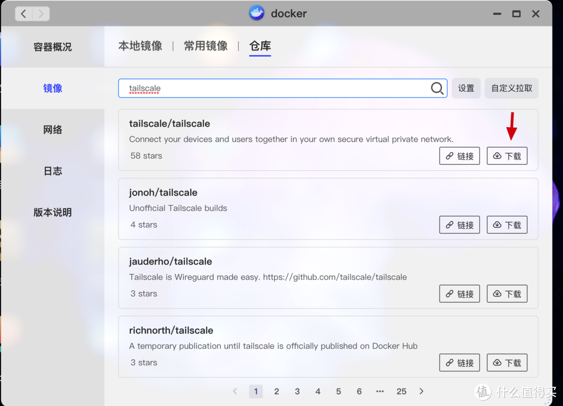Switch to the 本地镜像 tab
The height and width of the screenshot is (406, 563).
click(x=140, y=46)
